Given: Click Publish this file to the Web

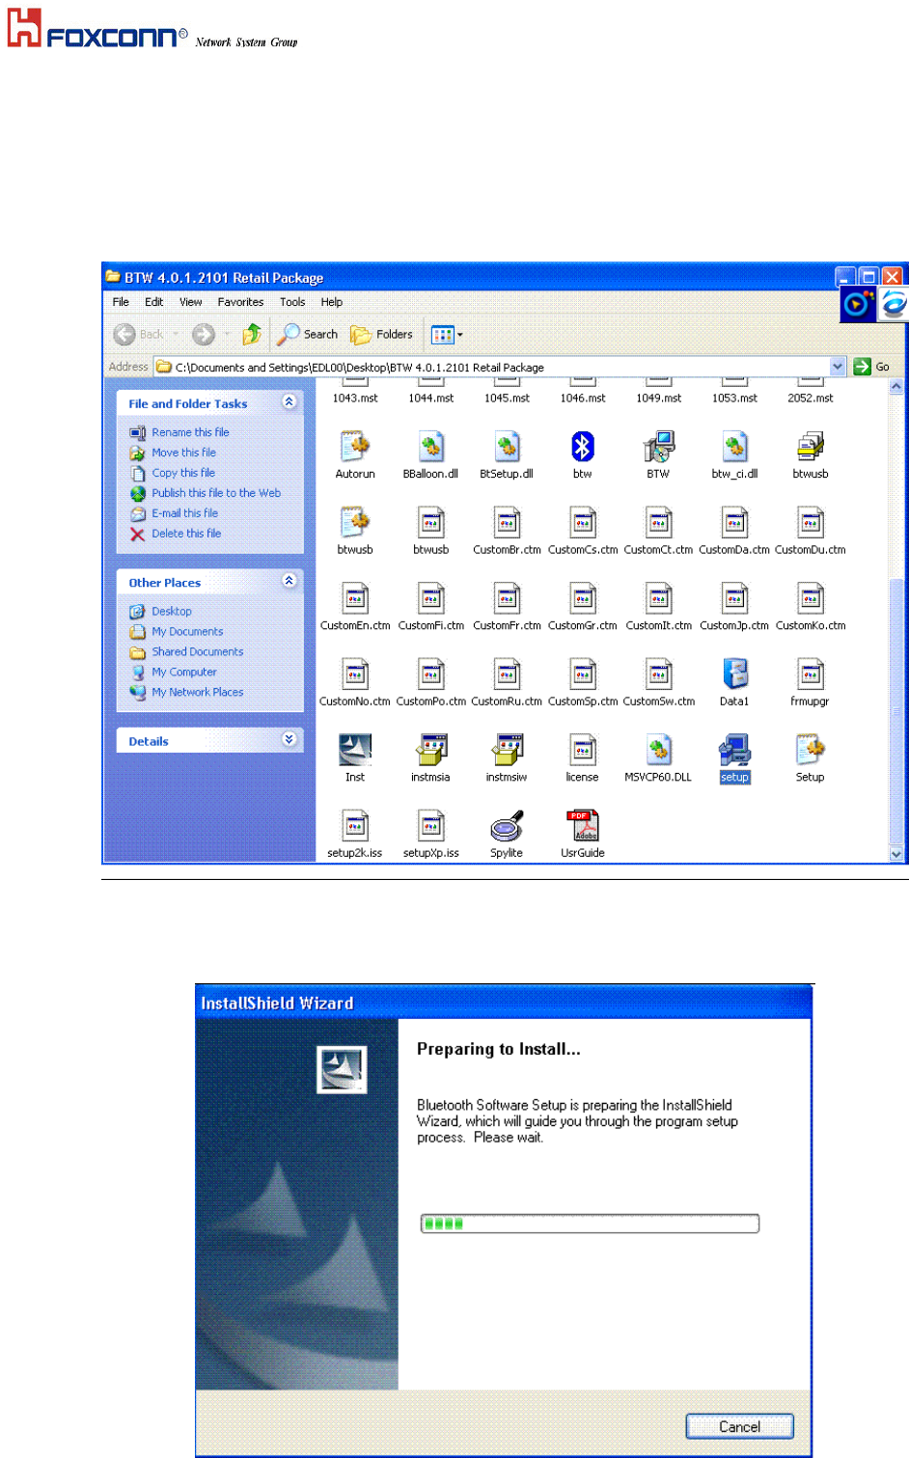Looking at the screenshot, I should 216,493.
